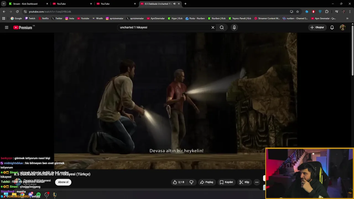354x199 pixels.
Task: Open the YouTube guide hamburger menu
Action: tap(7, 27)
